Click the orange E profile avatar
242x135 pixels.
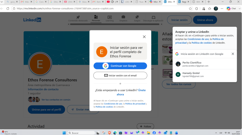point(40,64)
